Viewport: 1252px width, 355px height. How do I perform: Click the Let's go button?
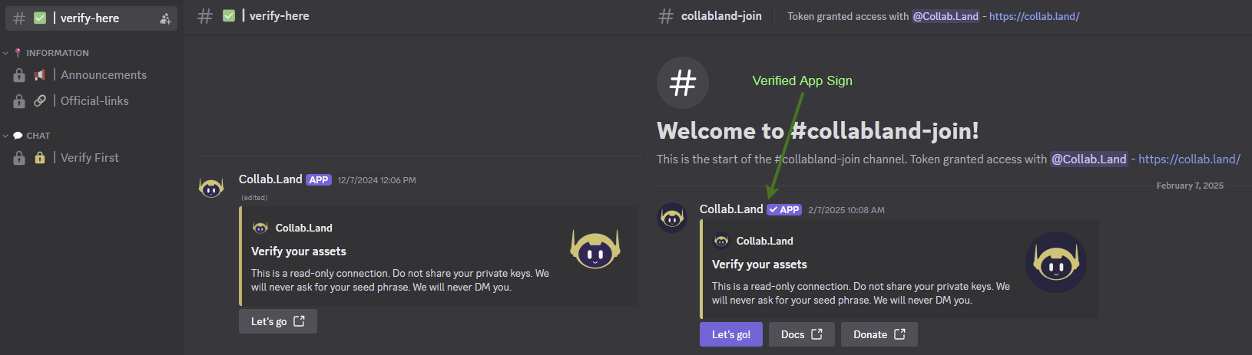click(x=278, y=321)
